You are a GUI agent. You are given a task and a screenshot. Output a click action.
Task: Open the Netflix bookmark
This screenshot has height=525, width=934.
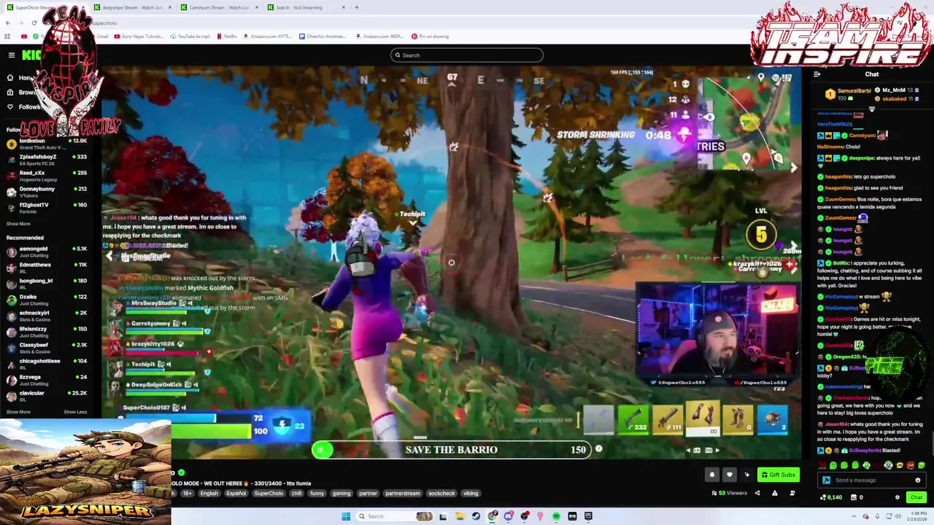tap(227, 36)
